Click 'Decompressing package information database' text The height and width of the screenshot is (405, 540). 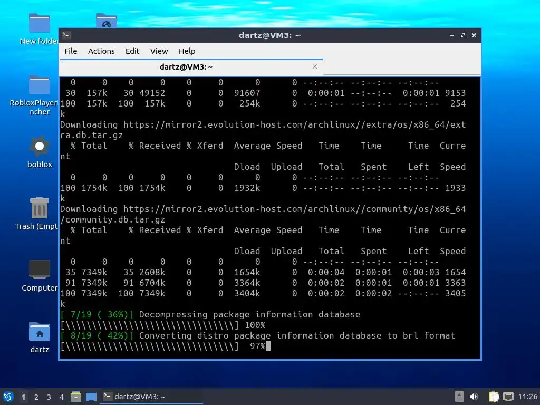(x=249, y=314)
